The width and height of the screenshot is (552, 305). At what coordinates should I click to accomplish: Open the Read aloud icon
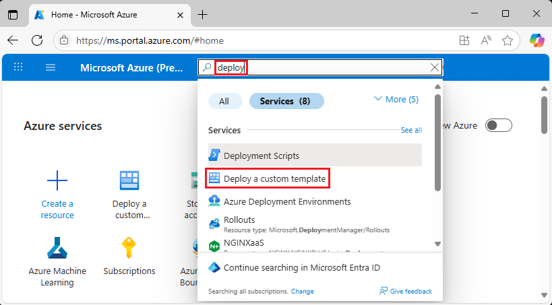[x=486, y=40]
